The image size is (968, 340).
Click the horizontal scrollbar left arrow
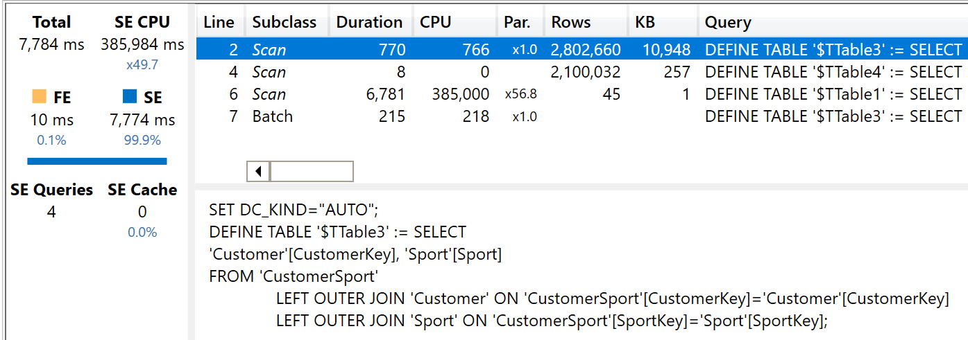coord(258,171)
